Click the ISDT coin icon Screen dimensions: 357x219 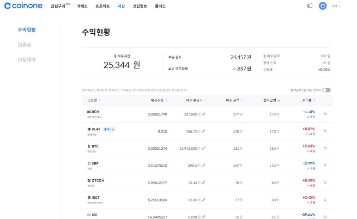[89, 198]
